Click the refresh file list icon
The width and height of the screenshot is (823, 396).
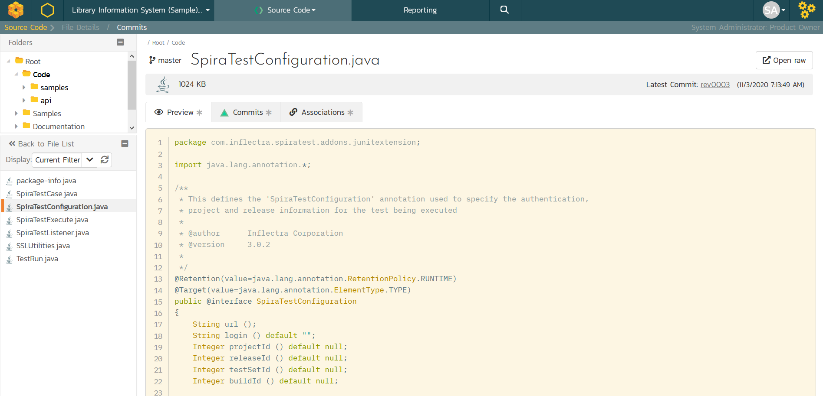coord(105,160)
